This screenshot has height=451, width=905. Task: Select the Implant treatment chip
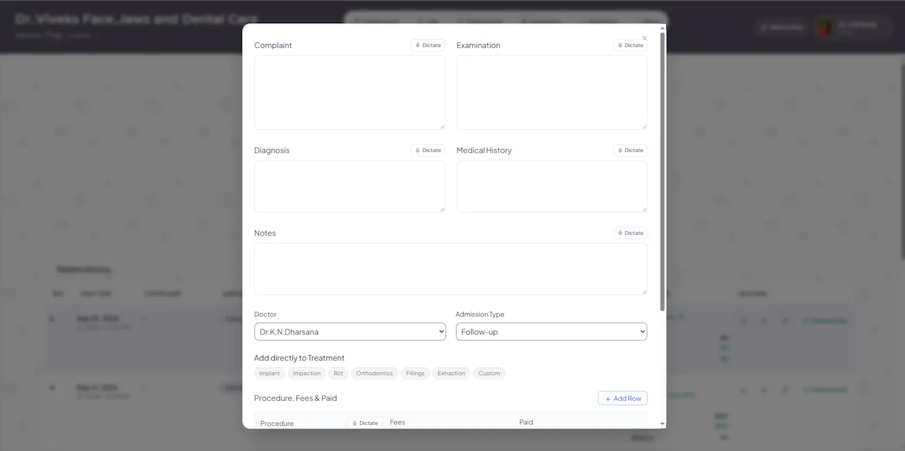(269, 374)
